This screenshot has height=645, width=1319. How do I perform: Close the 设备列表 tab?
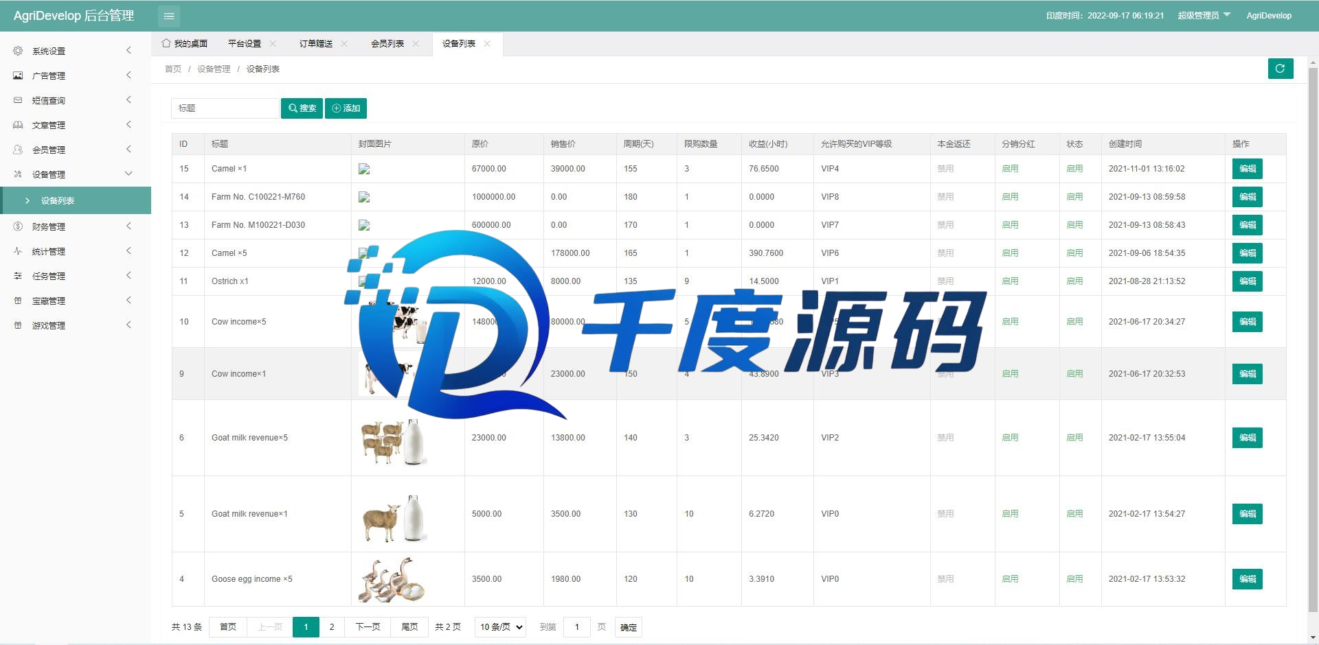[487, 43]
